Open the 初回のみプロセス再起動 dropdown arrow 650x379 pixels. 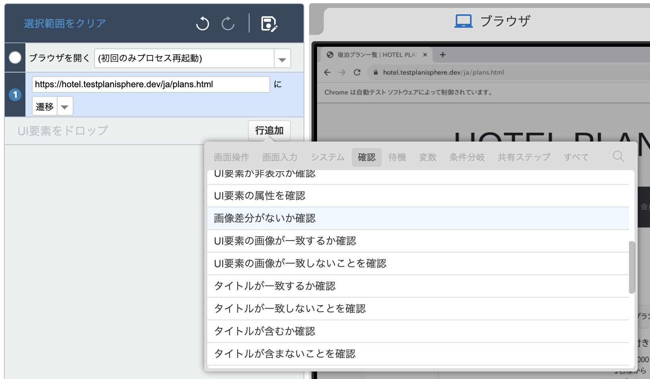[282, 59]
